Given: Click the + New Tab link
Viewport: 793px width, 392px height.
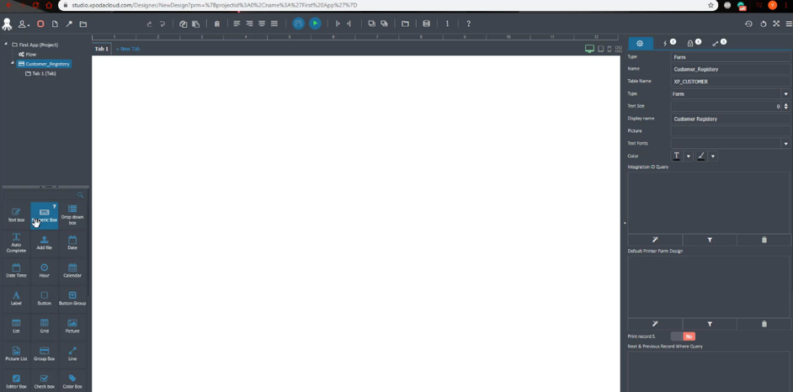Looking at the screenshot, I should [127, 49].
